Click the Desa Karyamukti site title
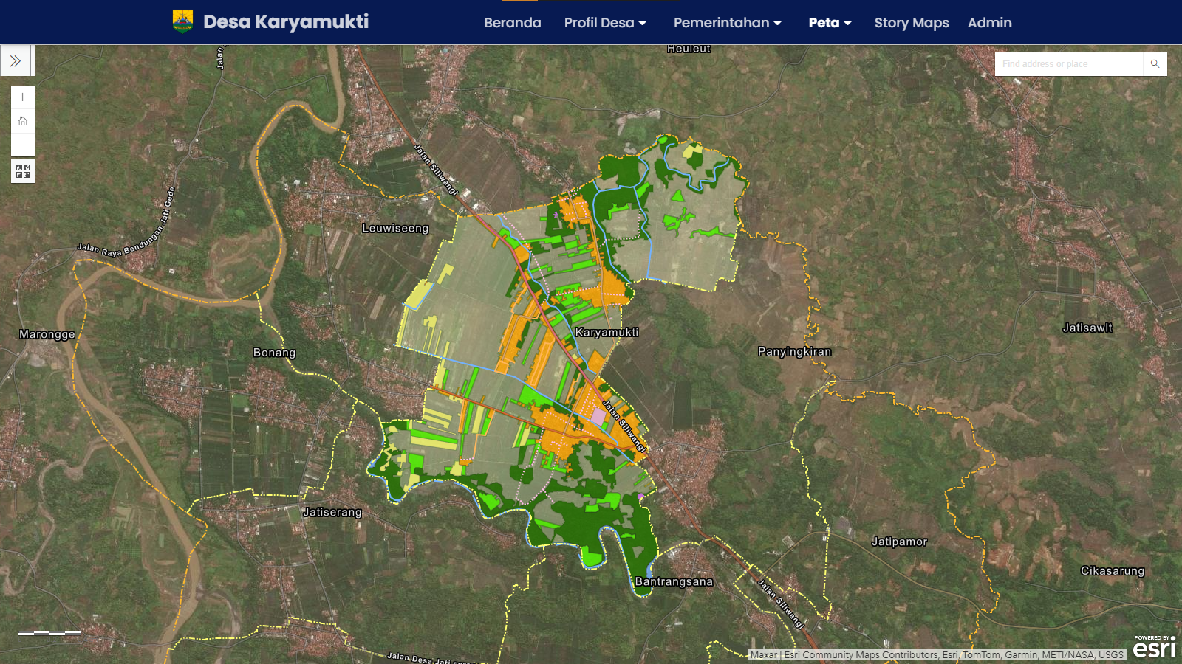 (286, 22)
